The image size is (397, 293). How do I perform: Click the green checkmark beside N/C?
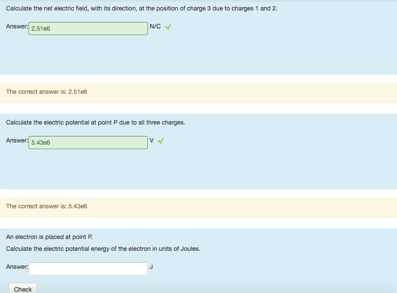point(168,27)
